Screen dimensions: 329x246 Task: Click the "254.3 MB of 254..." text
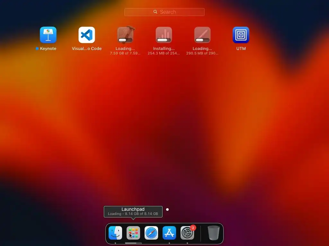tap(164, 53)
